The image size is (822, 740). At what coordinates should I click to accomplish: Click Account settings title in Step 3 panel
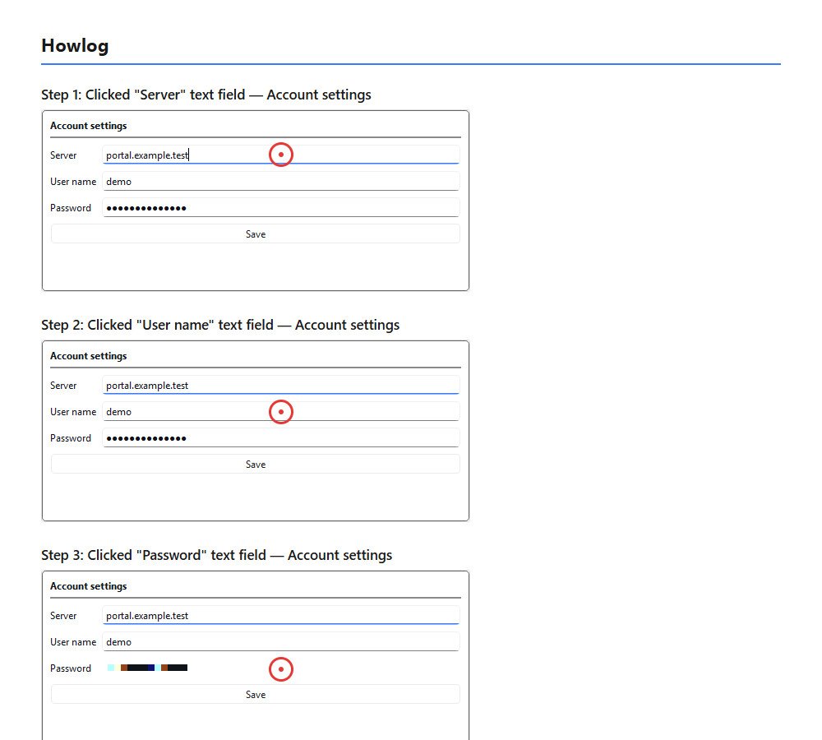89,586
